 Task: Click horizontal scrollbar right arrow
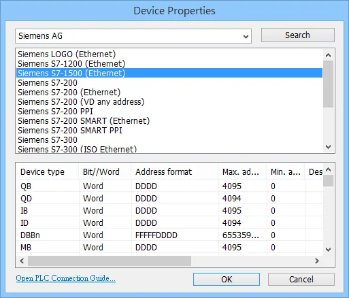(x=317, y=261)
